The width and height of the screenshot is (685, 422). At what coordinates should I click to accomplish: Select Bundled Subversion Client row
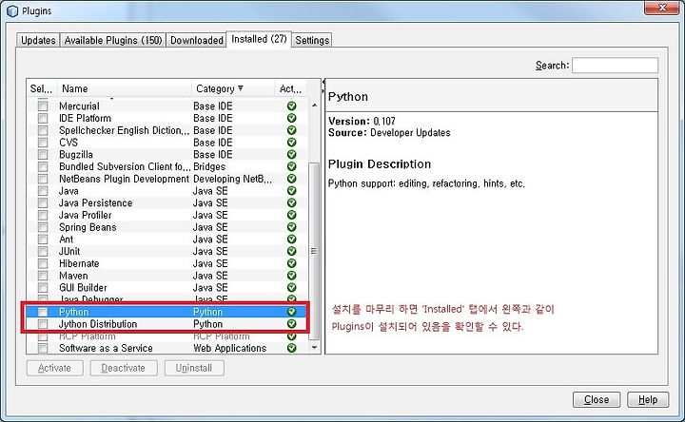[x=167, y=166]
